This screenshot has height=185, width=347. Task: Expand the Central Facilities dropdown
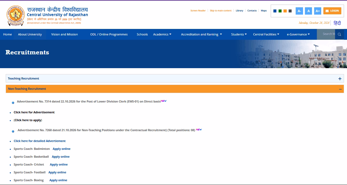pyautogui.click(x=266, y=34)
